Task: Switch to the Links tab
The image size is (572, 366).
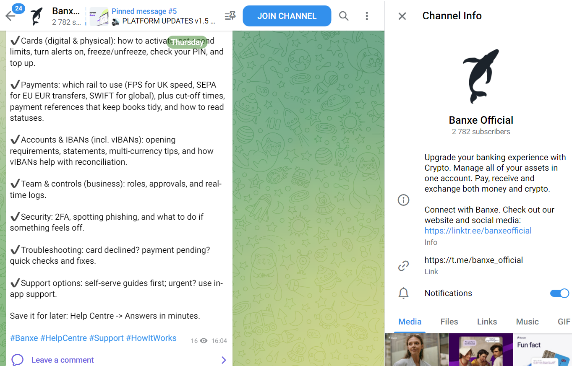Action: pos(487,322)
